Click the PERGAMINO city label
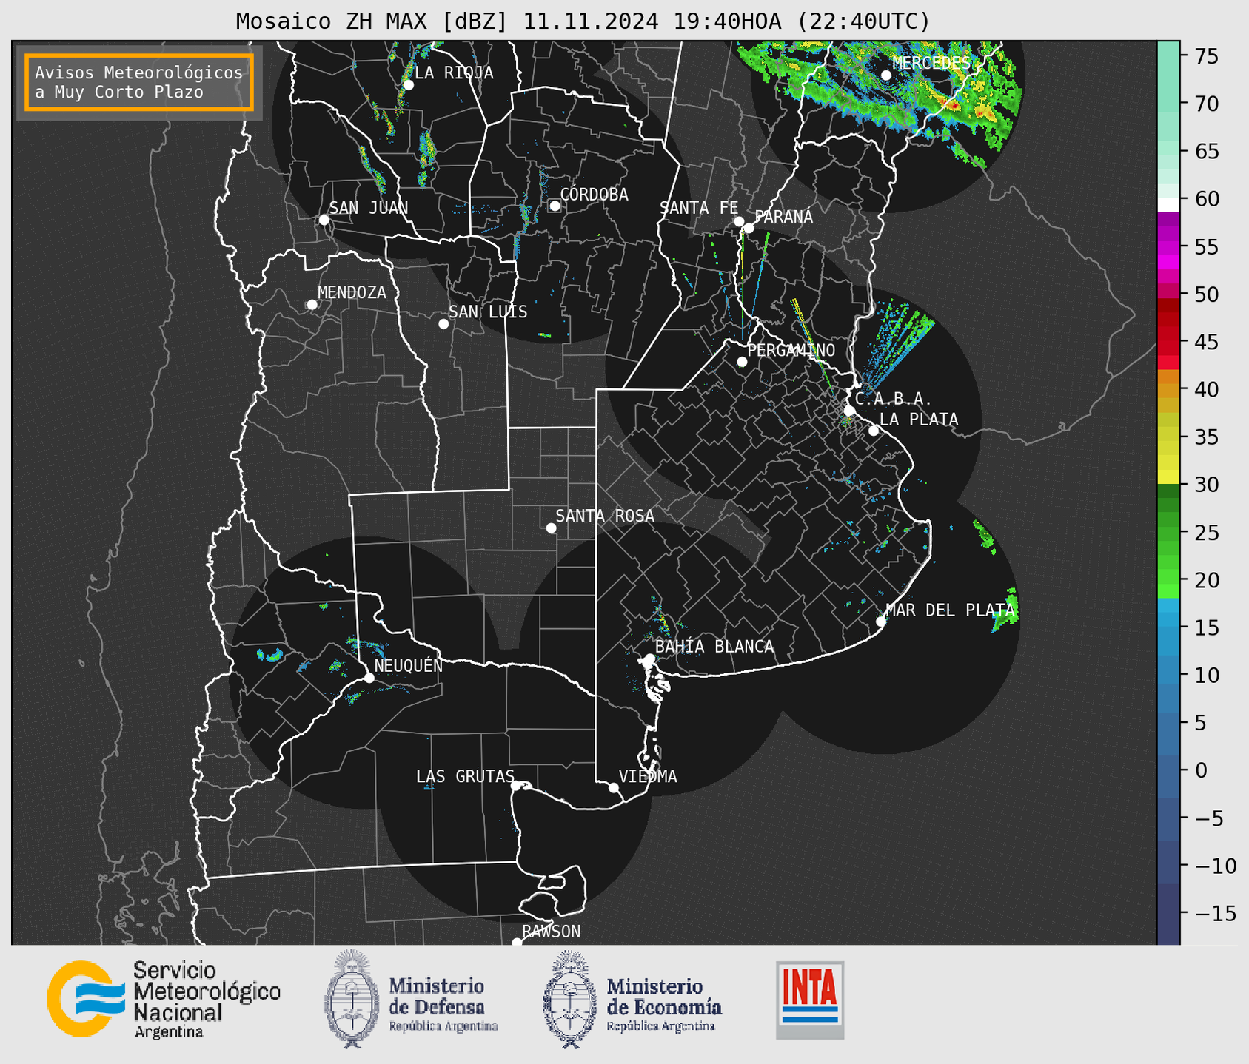This screenshot has width=1249, height=1064. (x=791, y=350)
